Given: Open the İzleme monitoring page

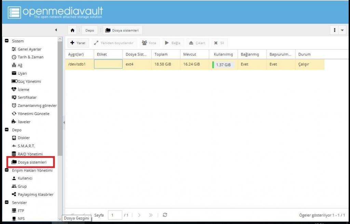Looking at the screenshot, I should [x=20, y=89].
